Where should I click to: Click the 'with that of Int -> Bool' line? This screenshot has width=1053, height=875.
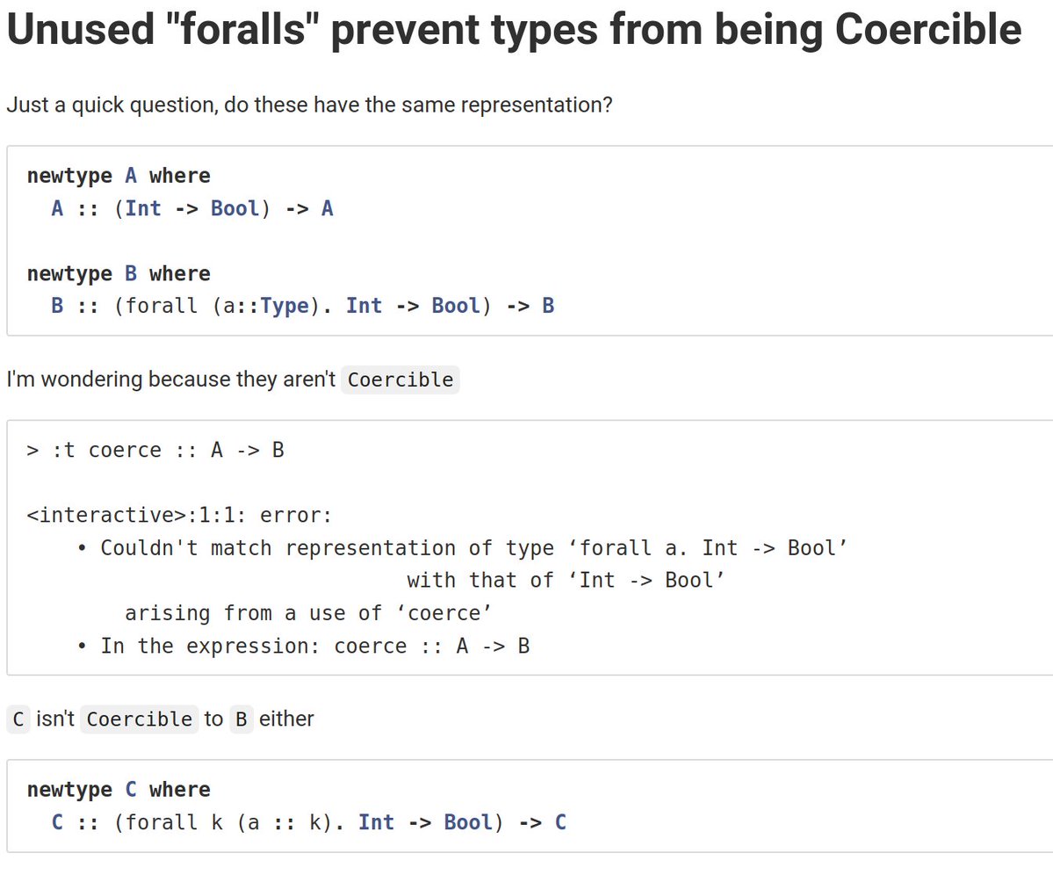pyautogui.click(x=566, y=580)
